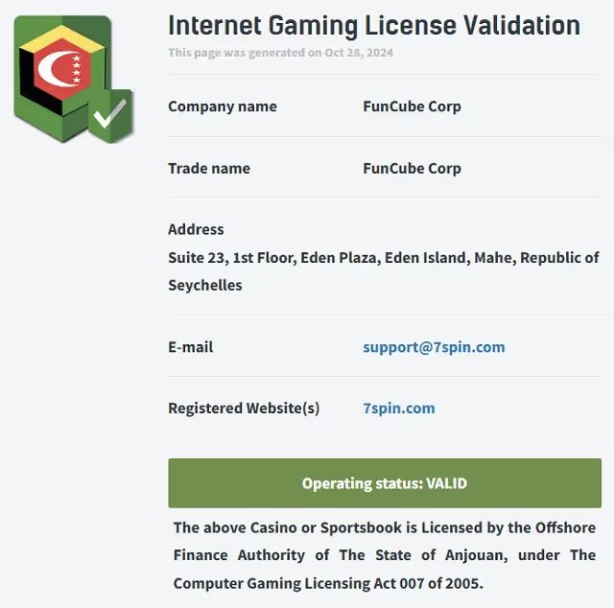Screen dimensions: 614x608
Task: Click the Suite 23 text in address
Action: click(x=197, y=257)
